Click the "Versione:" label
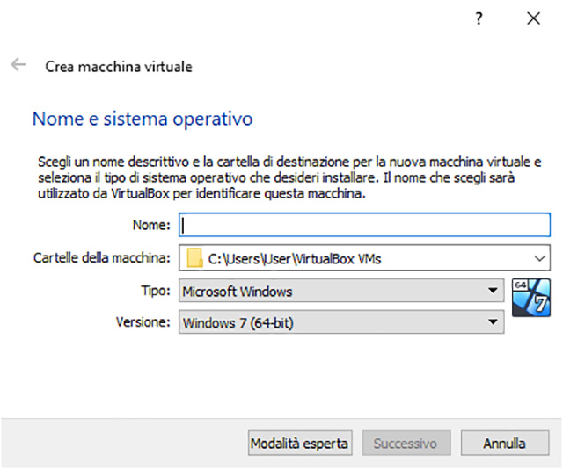 (143, 323)
